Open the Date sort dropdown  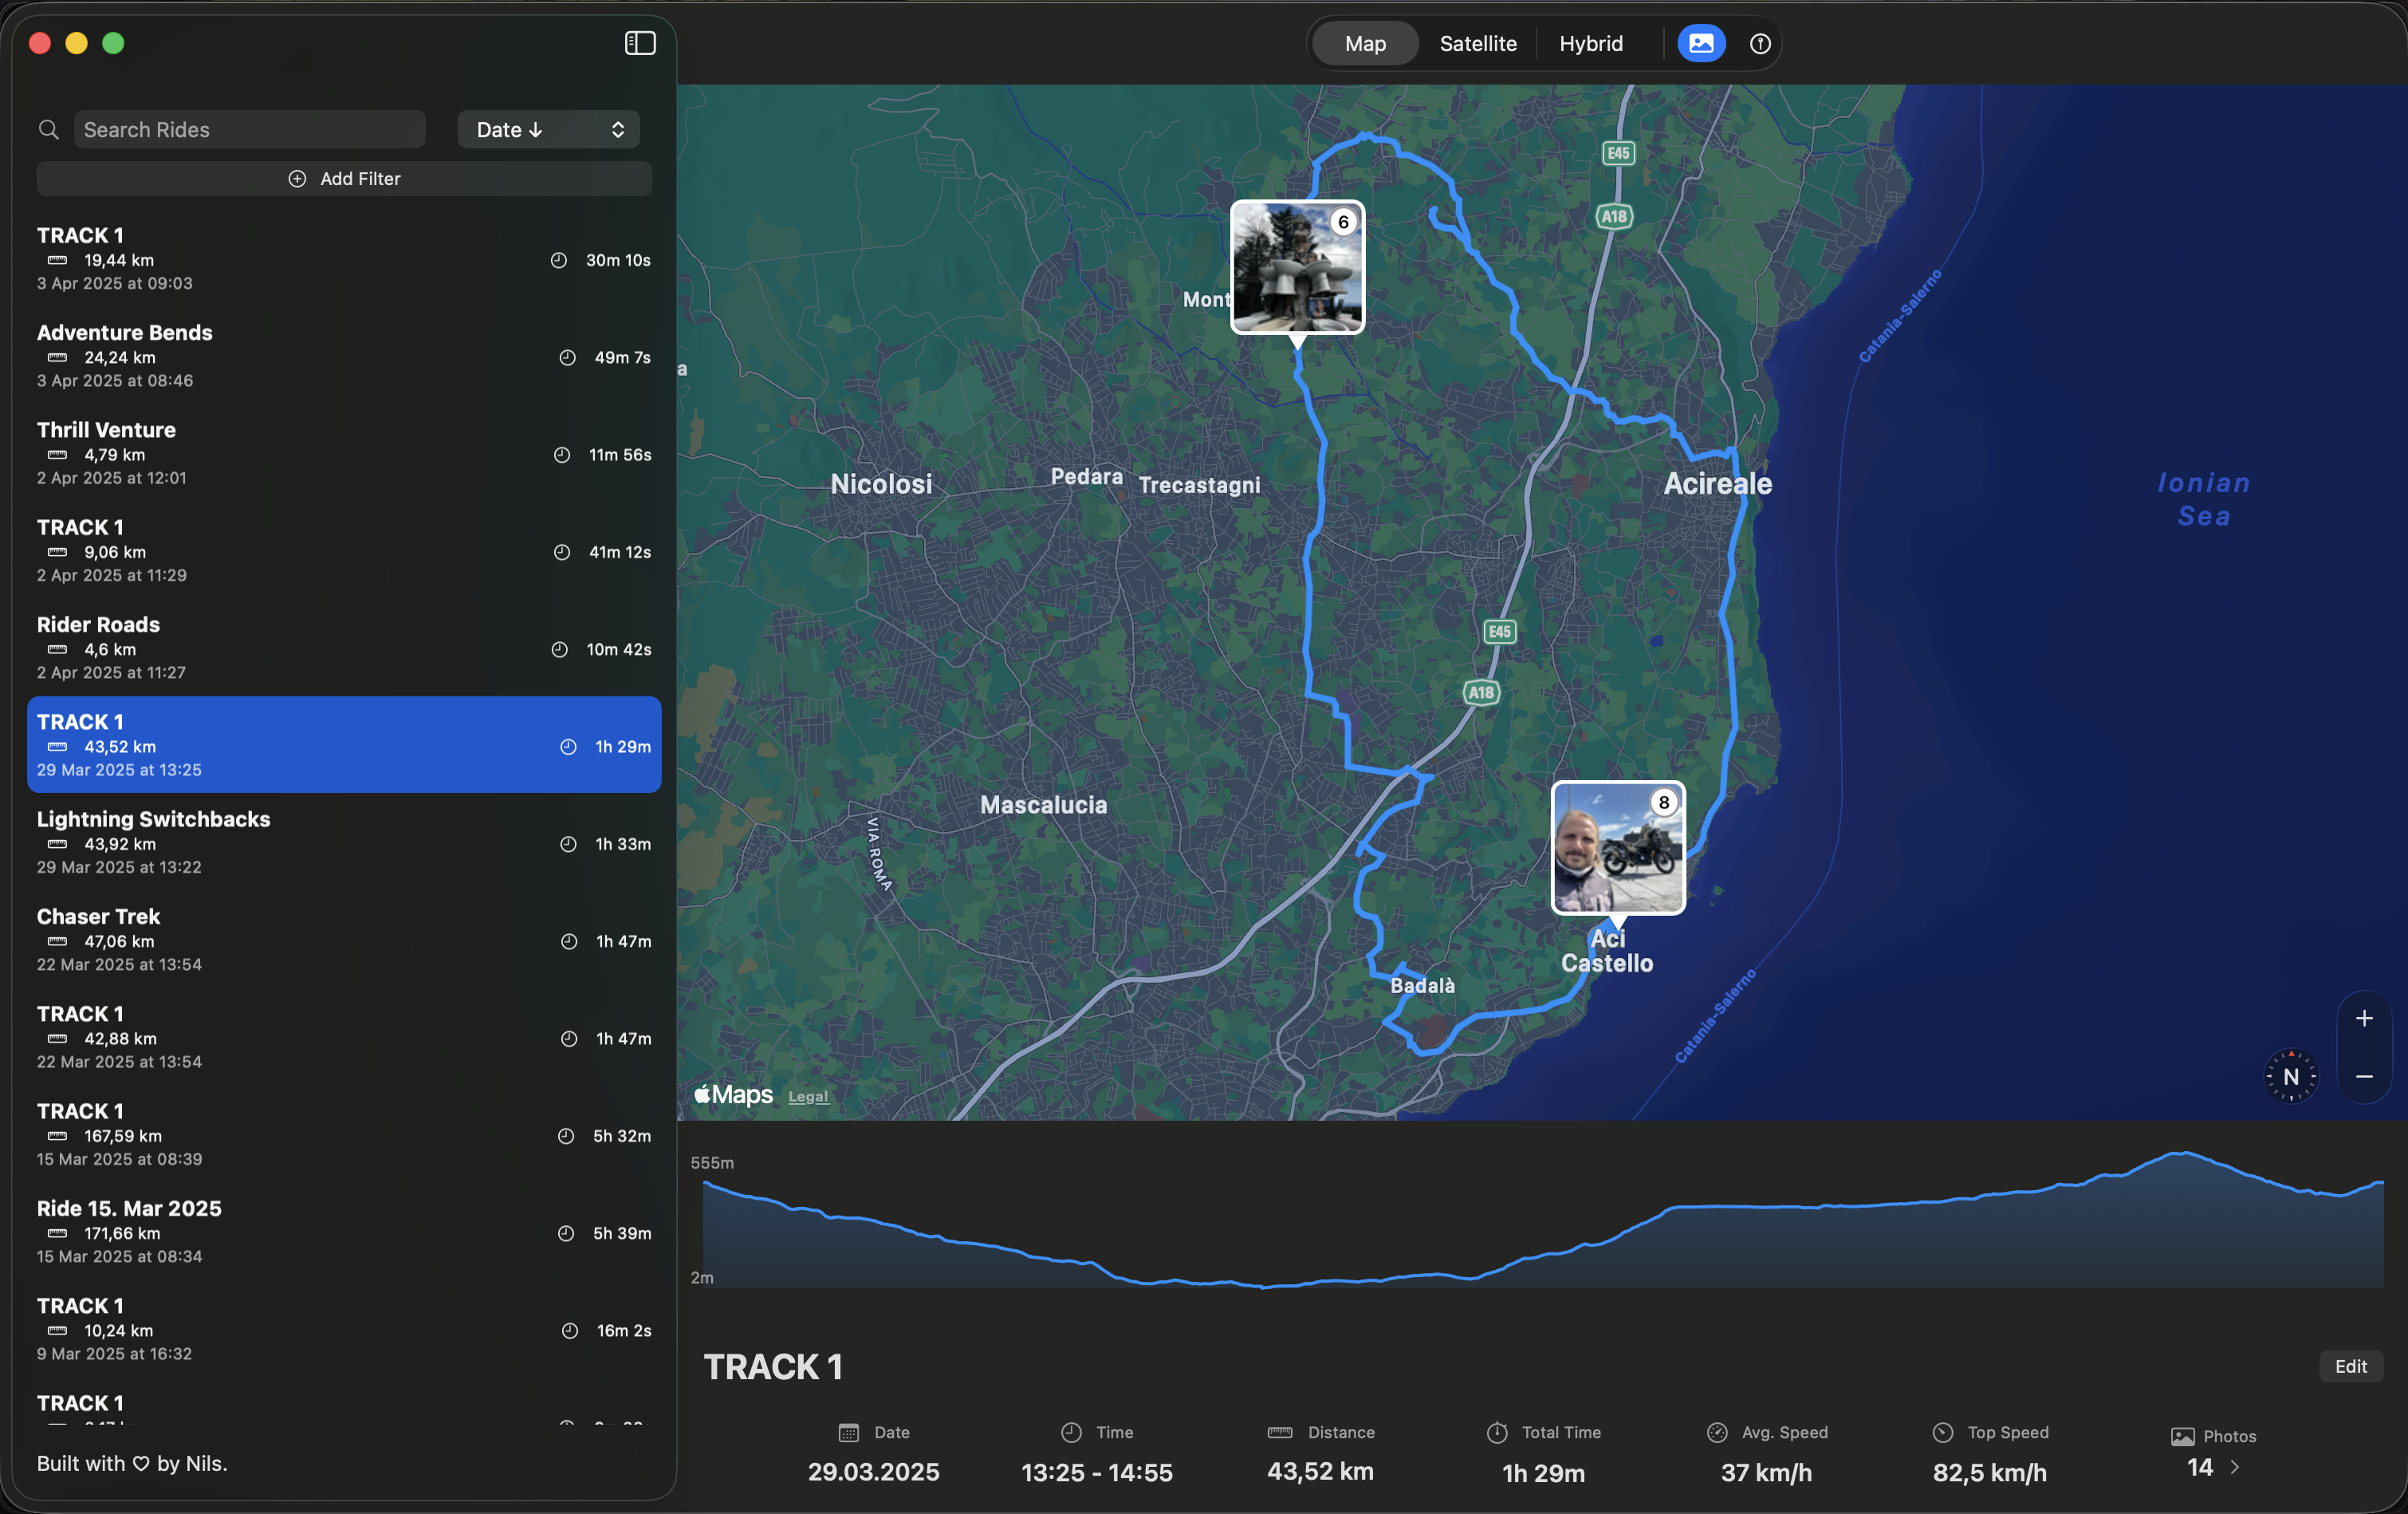click(548, 129)
